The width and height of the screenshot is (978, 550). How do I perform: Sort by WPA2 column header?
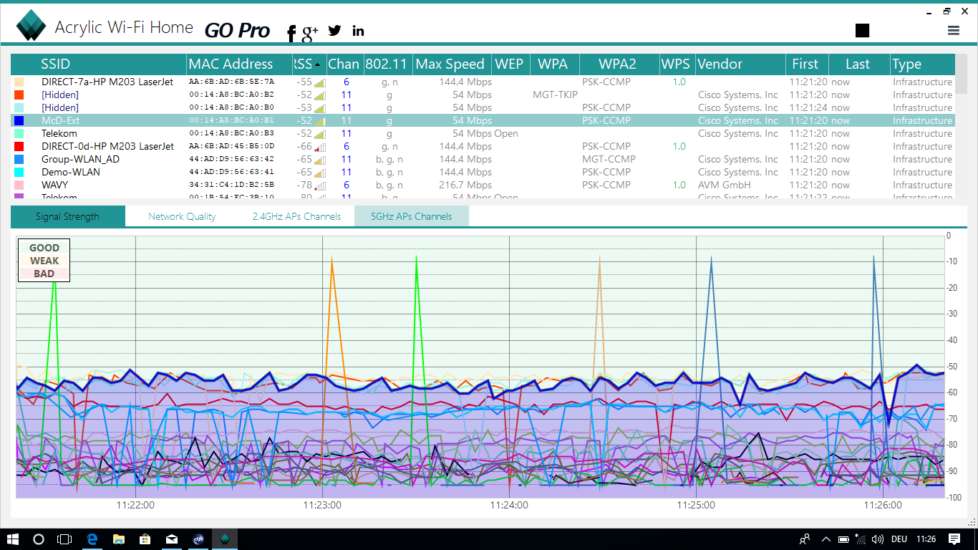click(x=619, y=64)
